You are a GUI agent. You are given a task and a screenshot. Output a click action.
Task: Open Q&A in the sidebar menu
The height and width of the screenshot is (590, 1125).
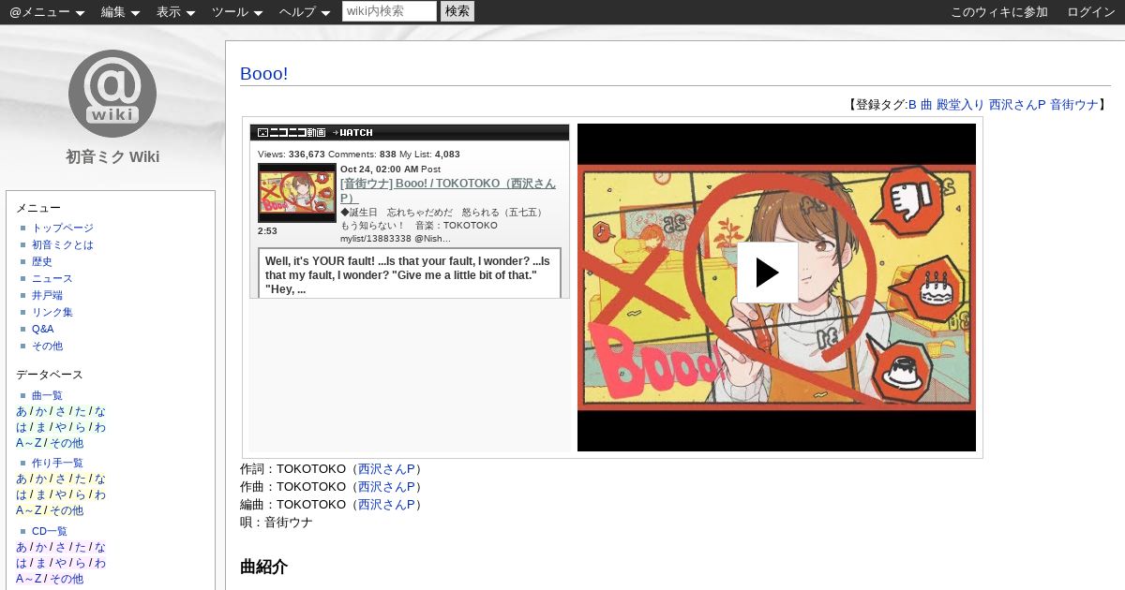pos(43,329)
